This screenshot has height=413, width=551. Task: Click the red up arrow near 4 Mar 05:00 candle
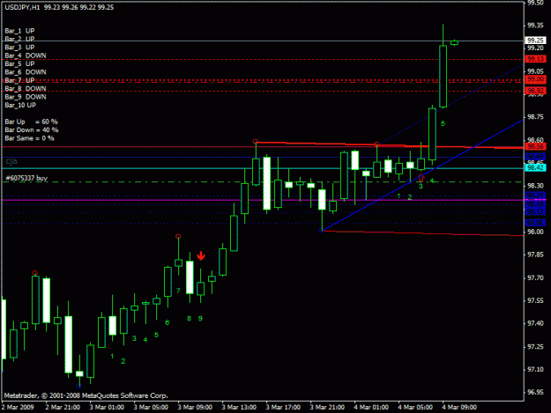[421, 178]
